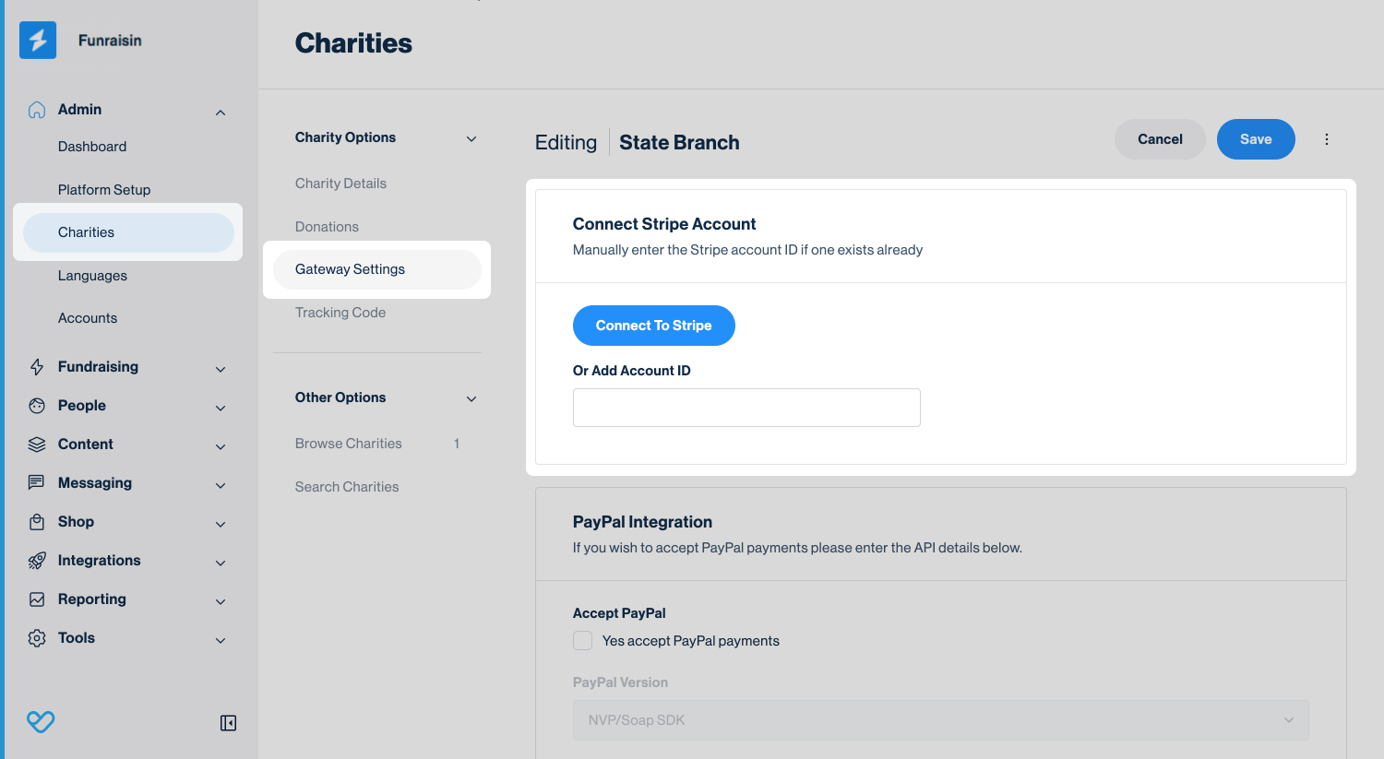Open the PayPal Version dropdown
1384x759 pixels.
pyautogui.click(x=940, y=720)
